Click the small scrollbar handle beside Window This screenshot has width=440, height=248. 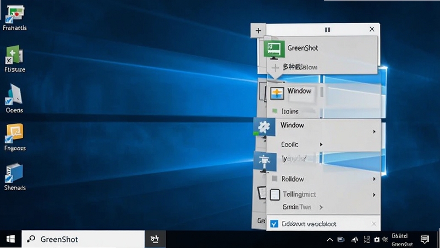(x=322, y=92)
